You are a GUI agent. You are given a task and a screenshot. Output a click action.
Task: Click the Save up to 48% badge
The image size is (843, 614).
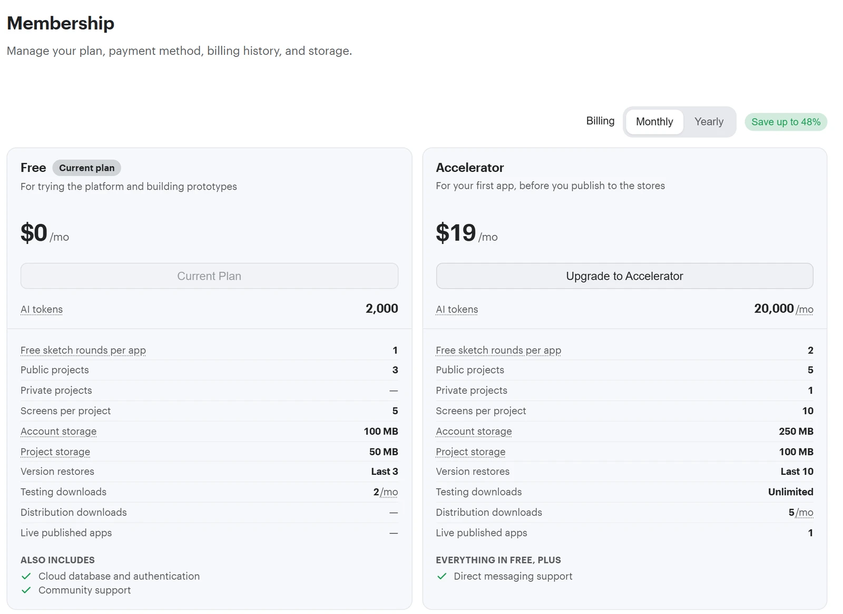tap(786, 122)
